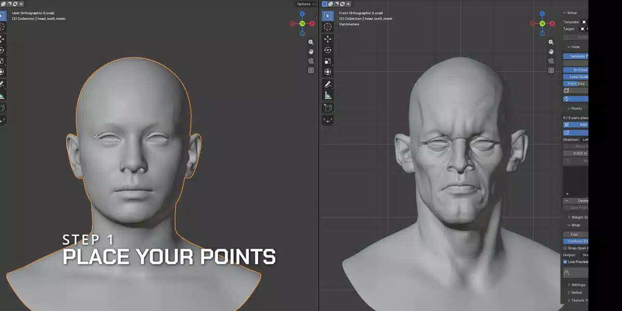Toggle camera view in left viewport
Image resolution: width=622 pixels, height=311 pixels.
[311, 61]
